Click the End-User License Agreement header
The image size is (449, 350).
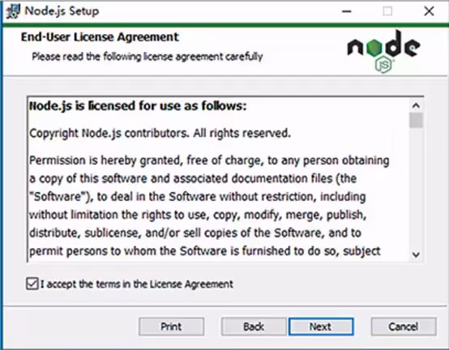tap(100, 37)
